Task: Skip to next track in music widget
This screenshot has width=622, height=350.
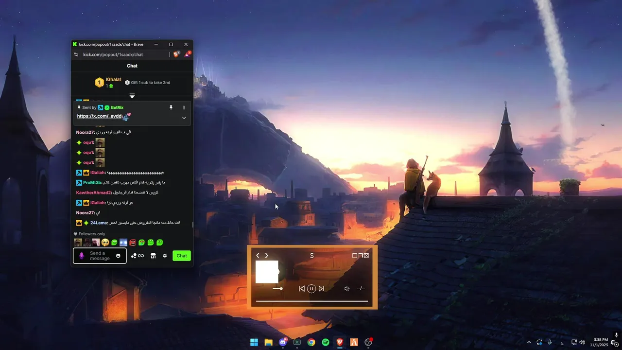Action: 321,289
